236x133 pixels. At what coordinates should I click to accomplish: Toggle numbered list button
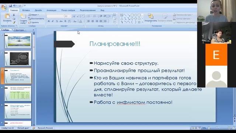point(95,16)
